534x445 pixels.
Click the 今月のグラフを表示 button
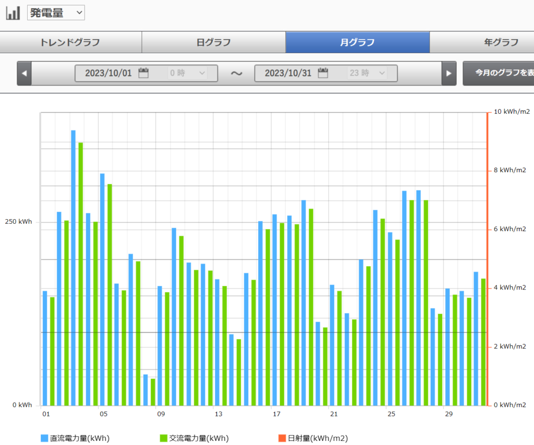[x=498, y=74]
